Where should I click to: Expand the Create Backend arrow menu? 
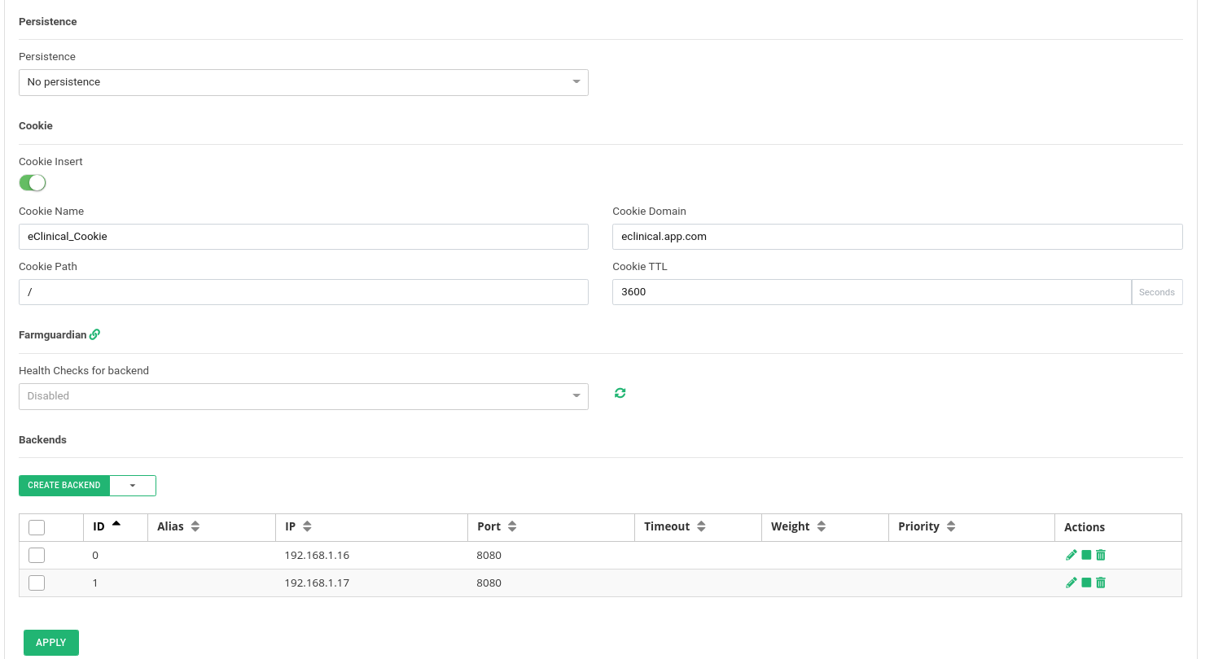point(133,486)
